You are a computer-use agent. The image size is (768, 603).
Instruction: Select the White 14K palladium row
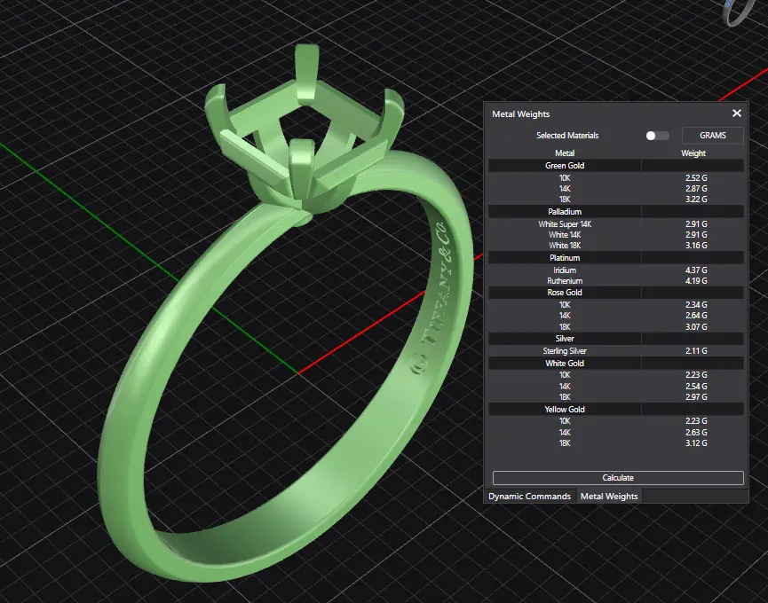(x=615, y=235)
